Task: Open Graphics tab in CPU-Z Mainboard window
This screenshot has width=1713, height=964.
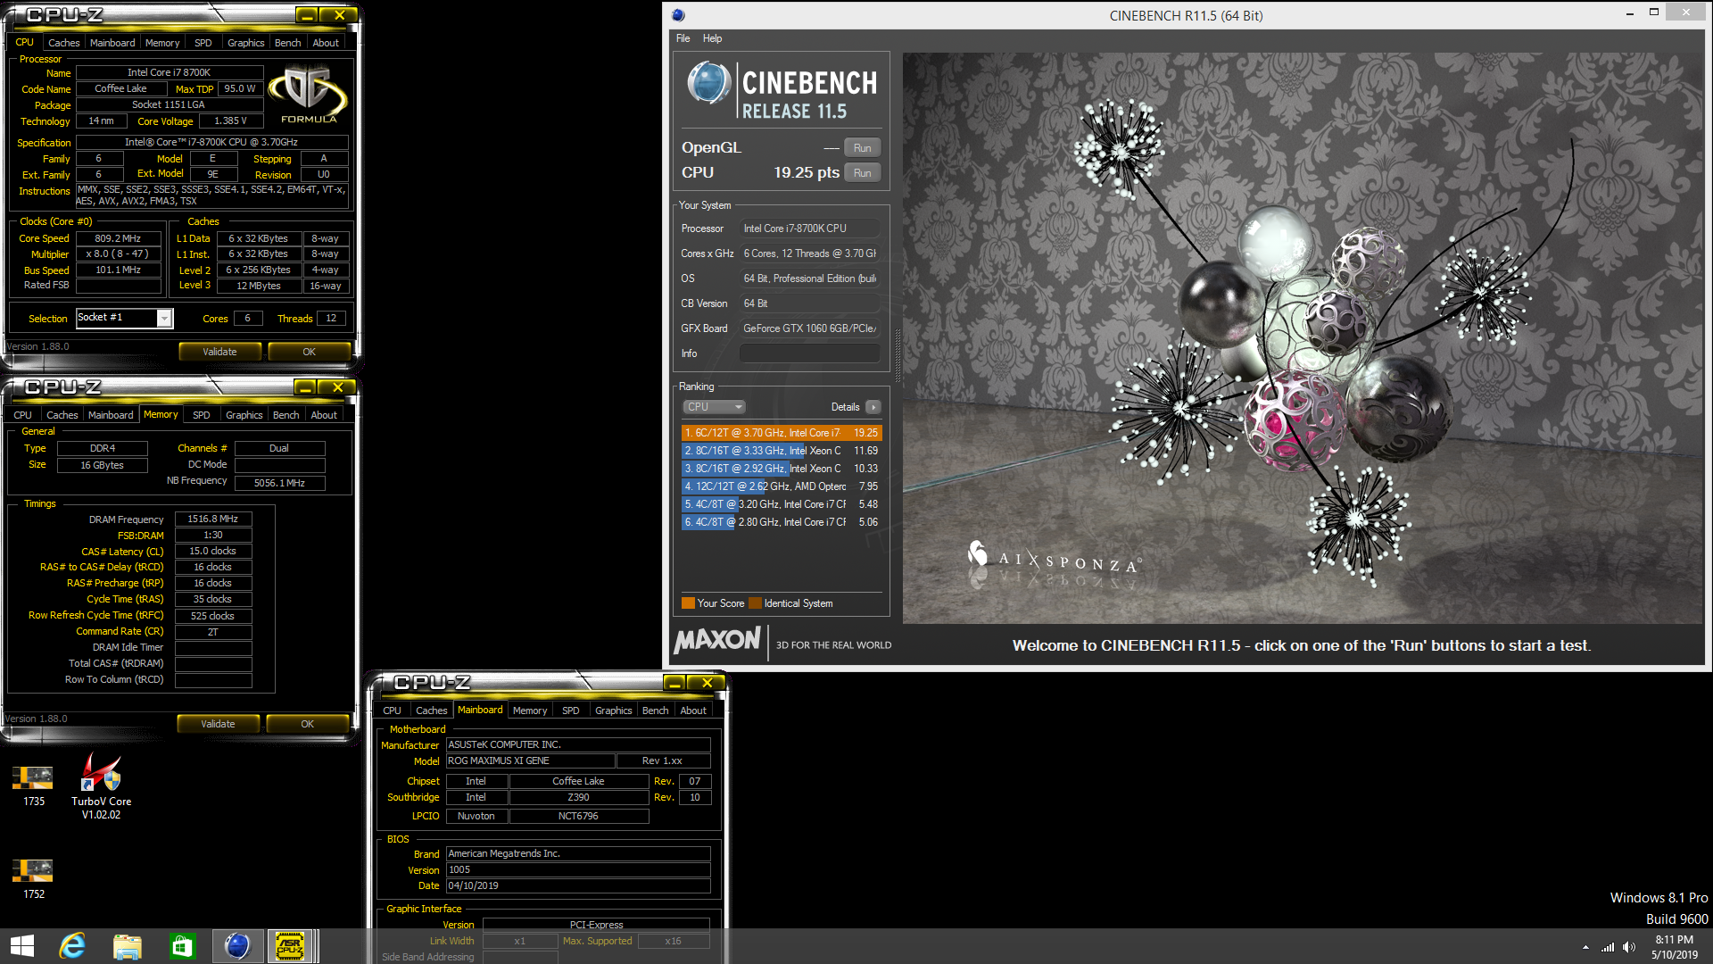Action: coord(613,711)
